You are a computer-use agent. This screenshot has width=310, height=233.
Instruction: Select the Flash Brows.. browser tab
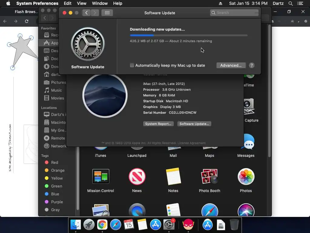[x=26, y=12]
